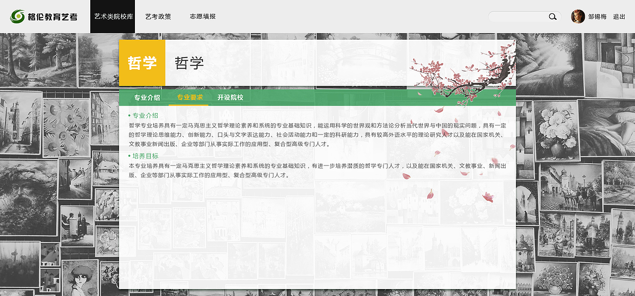
Task: Switch to the 开设院校 tab
Action: point(230,97)
